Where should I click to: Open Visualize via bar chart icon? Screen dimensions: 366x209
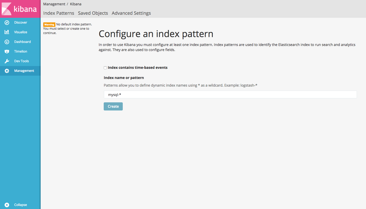(7, 32)
